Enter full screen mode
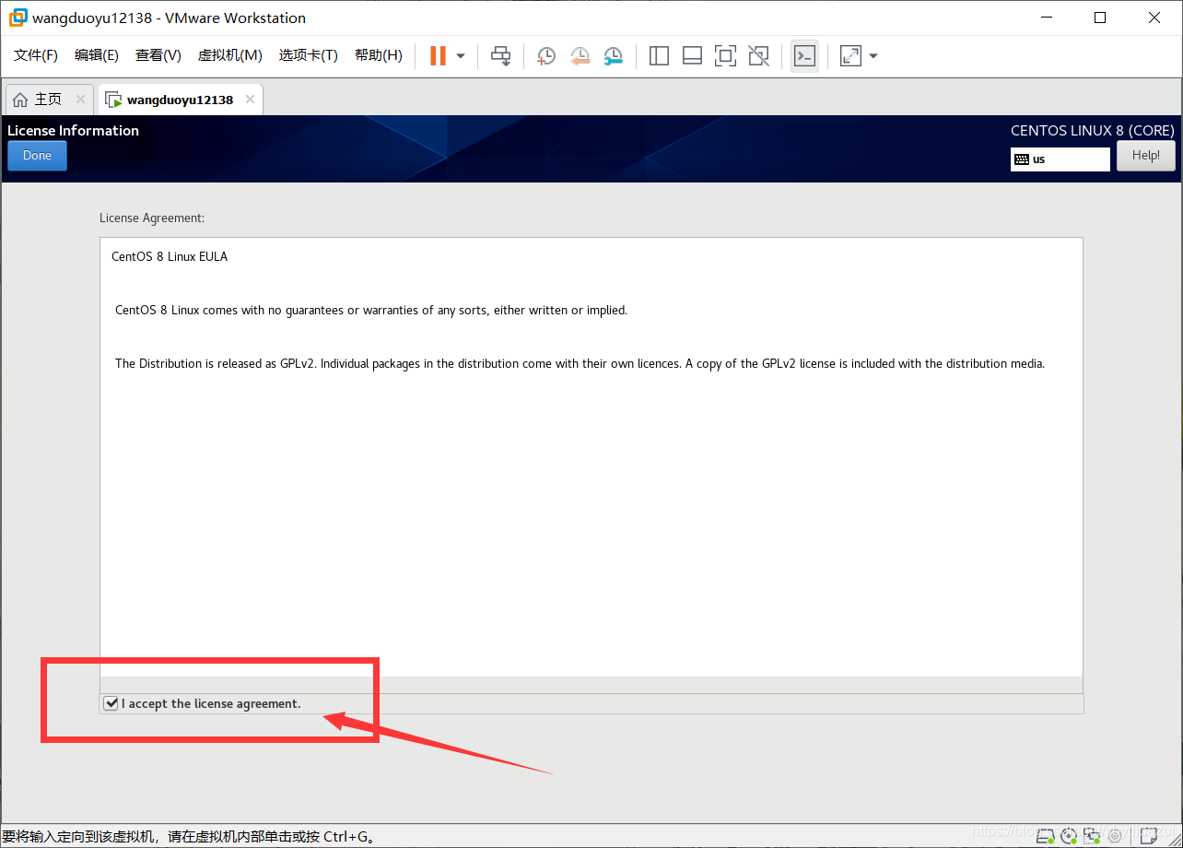This screenshot has width=1183, height=848. 725,55
